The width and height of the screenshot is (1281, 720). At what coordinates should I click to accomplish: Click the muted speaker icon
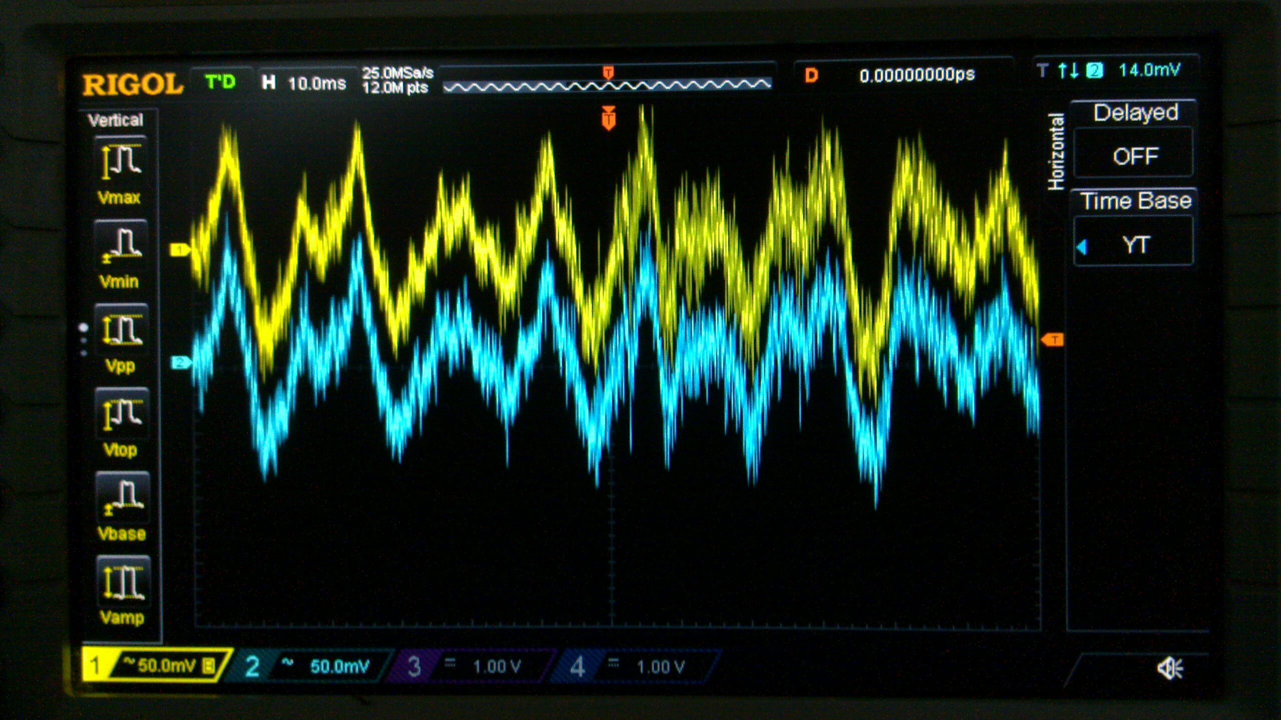click(1170, 668)
